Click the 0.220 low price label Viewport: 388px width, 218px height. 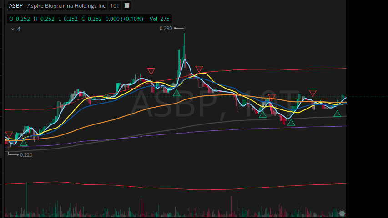[26, 155]
